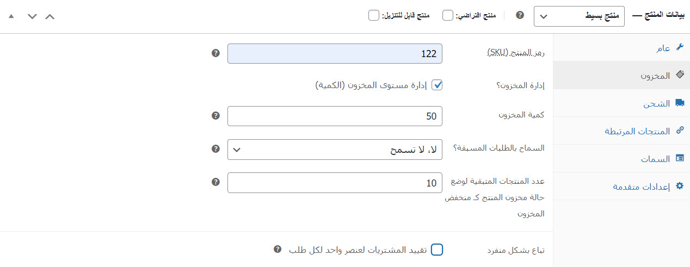This screenshot has height=267, width=690.
Task: Click the wrench icon of General tab
Action: click(679, 47)
